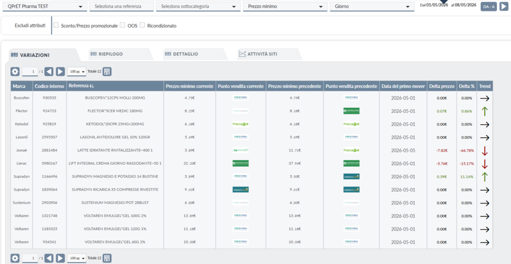The width and height of the screenshot is (511, 264).
Task: Click the -66.78% delta value
Action: coord(466,151)
